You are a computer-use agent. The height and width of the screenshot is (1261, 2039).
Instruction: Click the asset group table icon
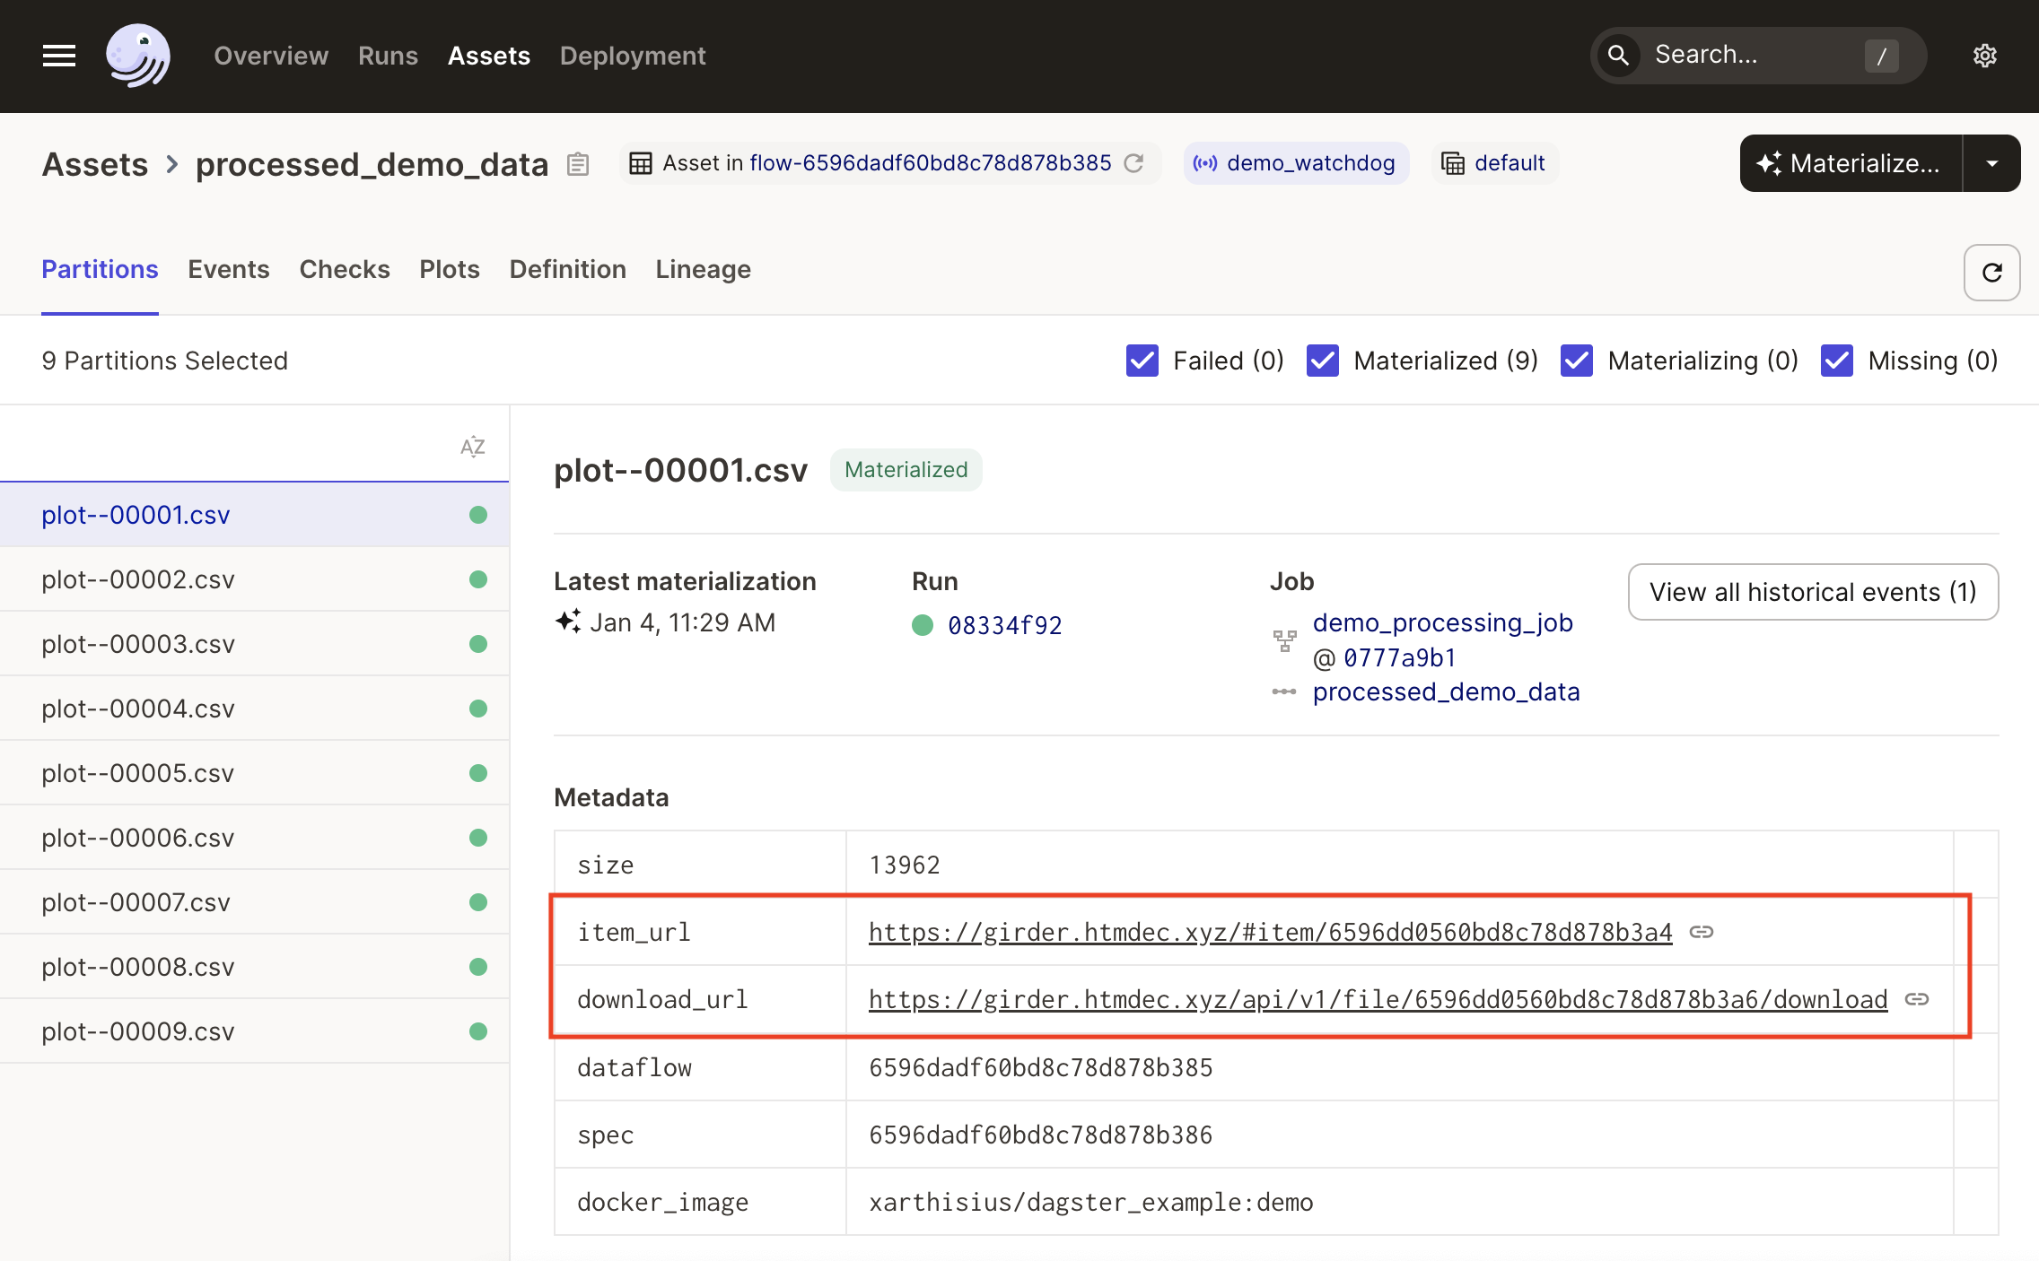(x=641, y=163)
